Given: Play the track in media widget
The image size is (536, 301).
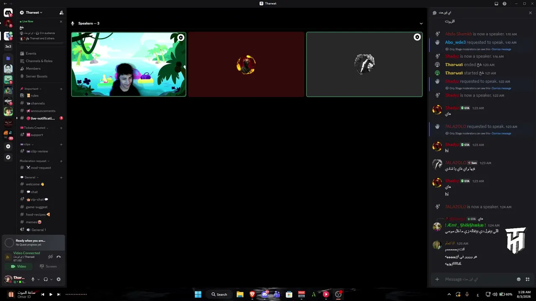Looking at the screenshot, I should [x=51, y=294].
